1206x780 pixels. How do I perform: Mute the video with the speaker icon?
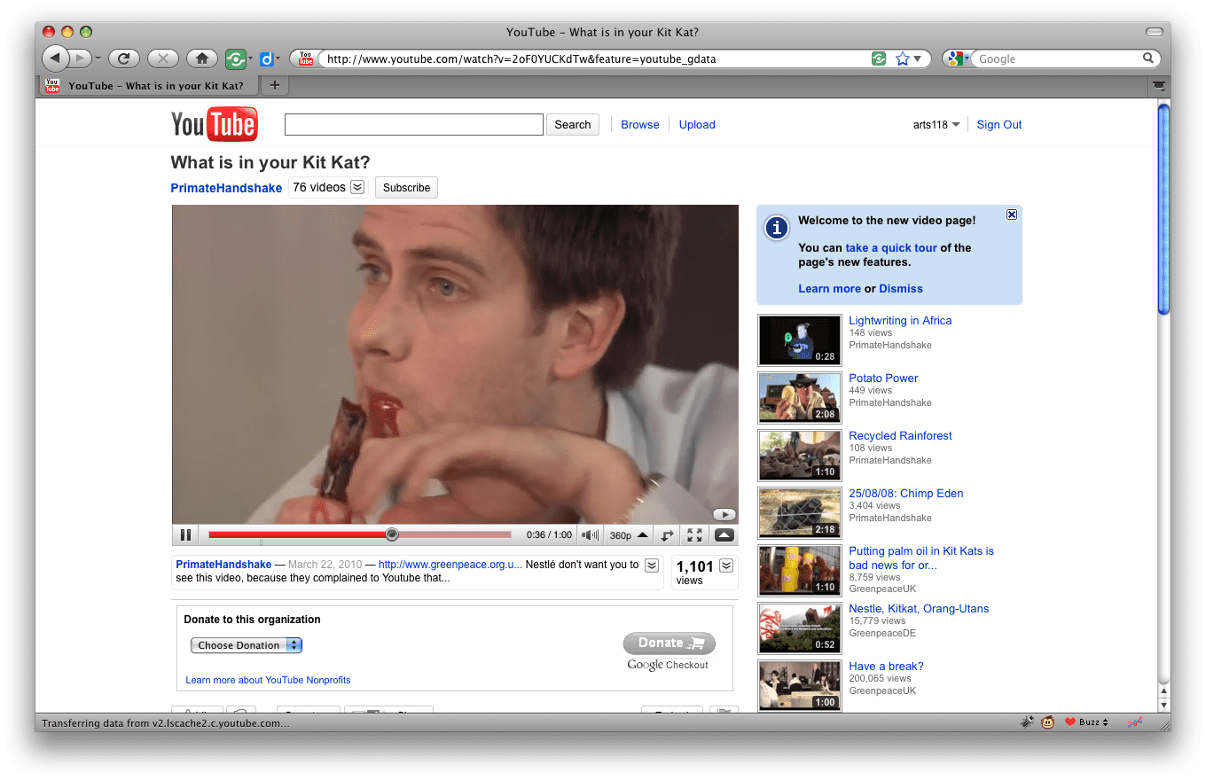pyautogui.click(x=590, y=534)
